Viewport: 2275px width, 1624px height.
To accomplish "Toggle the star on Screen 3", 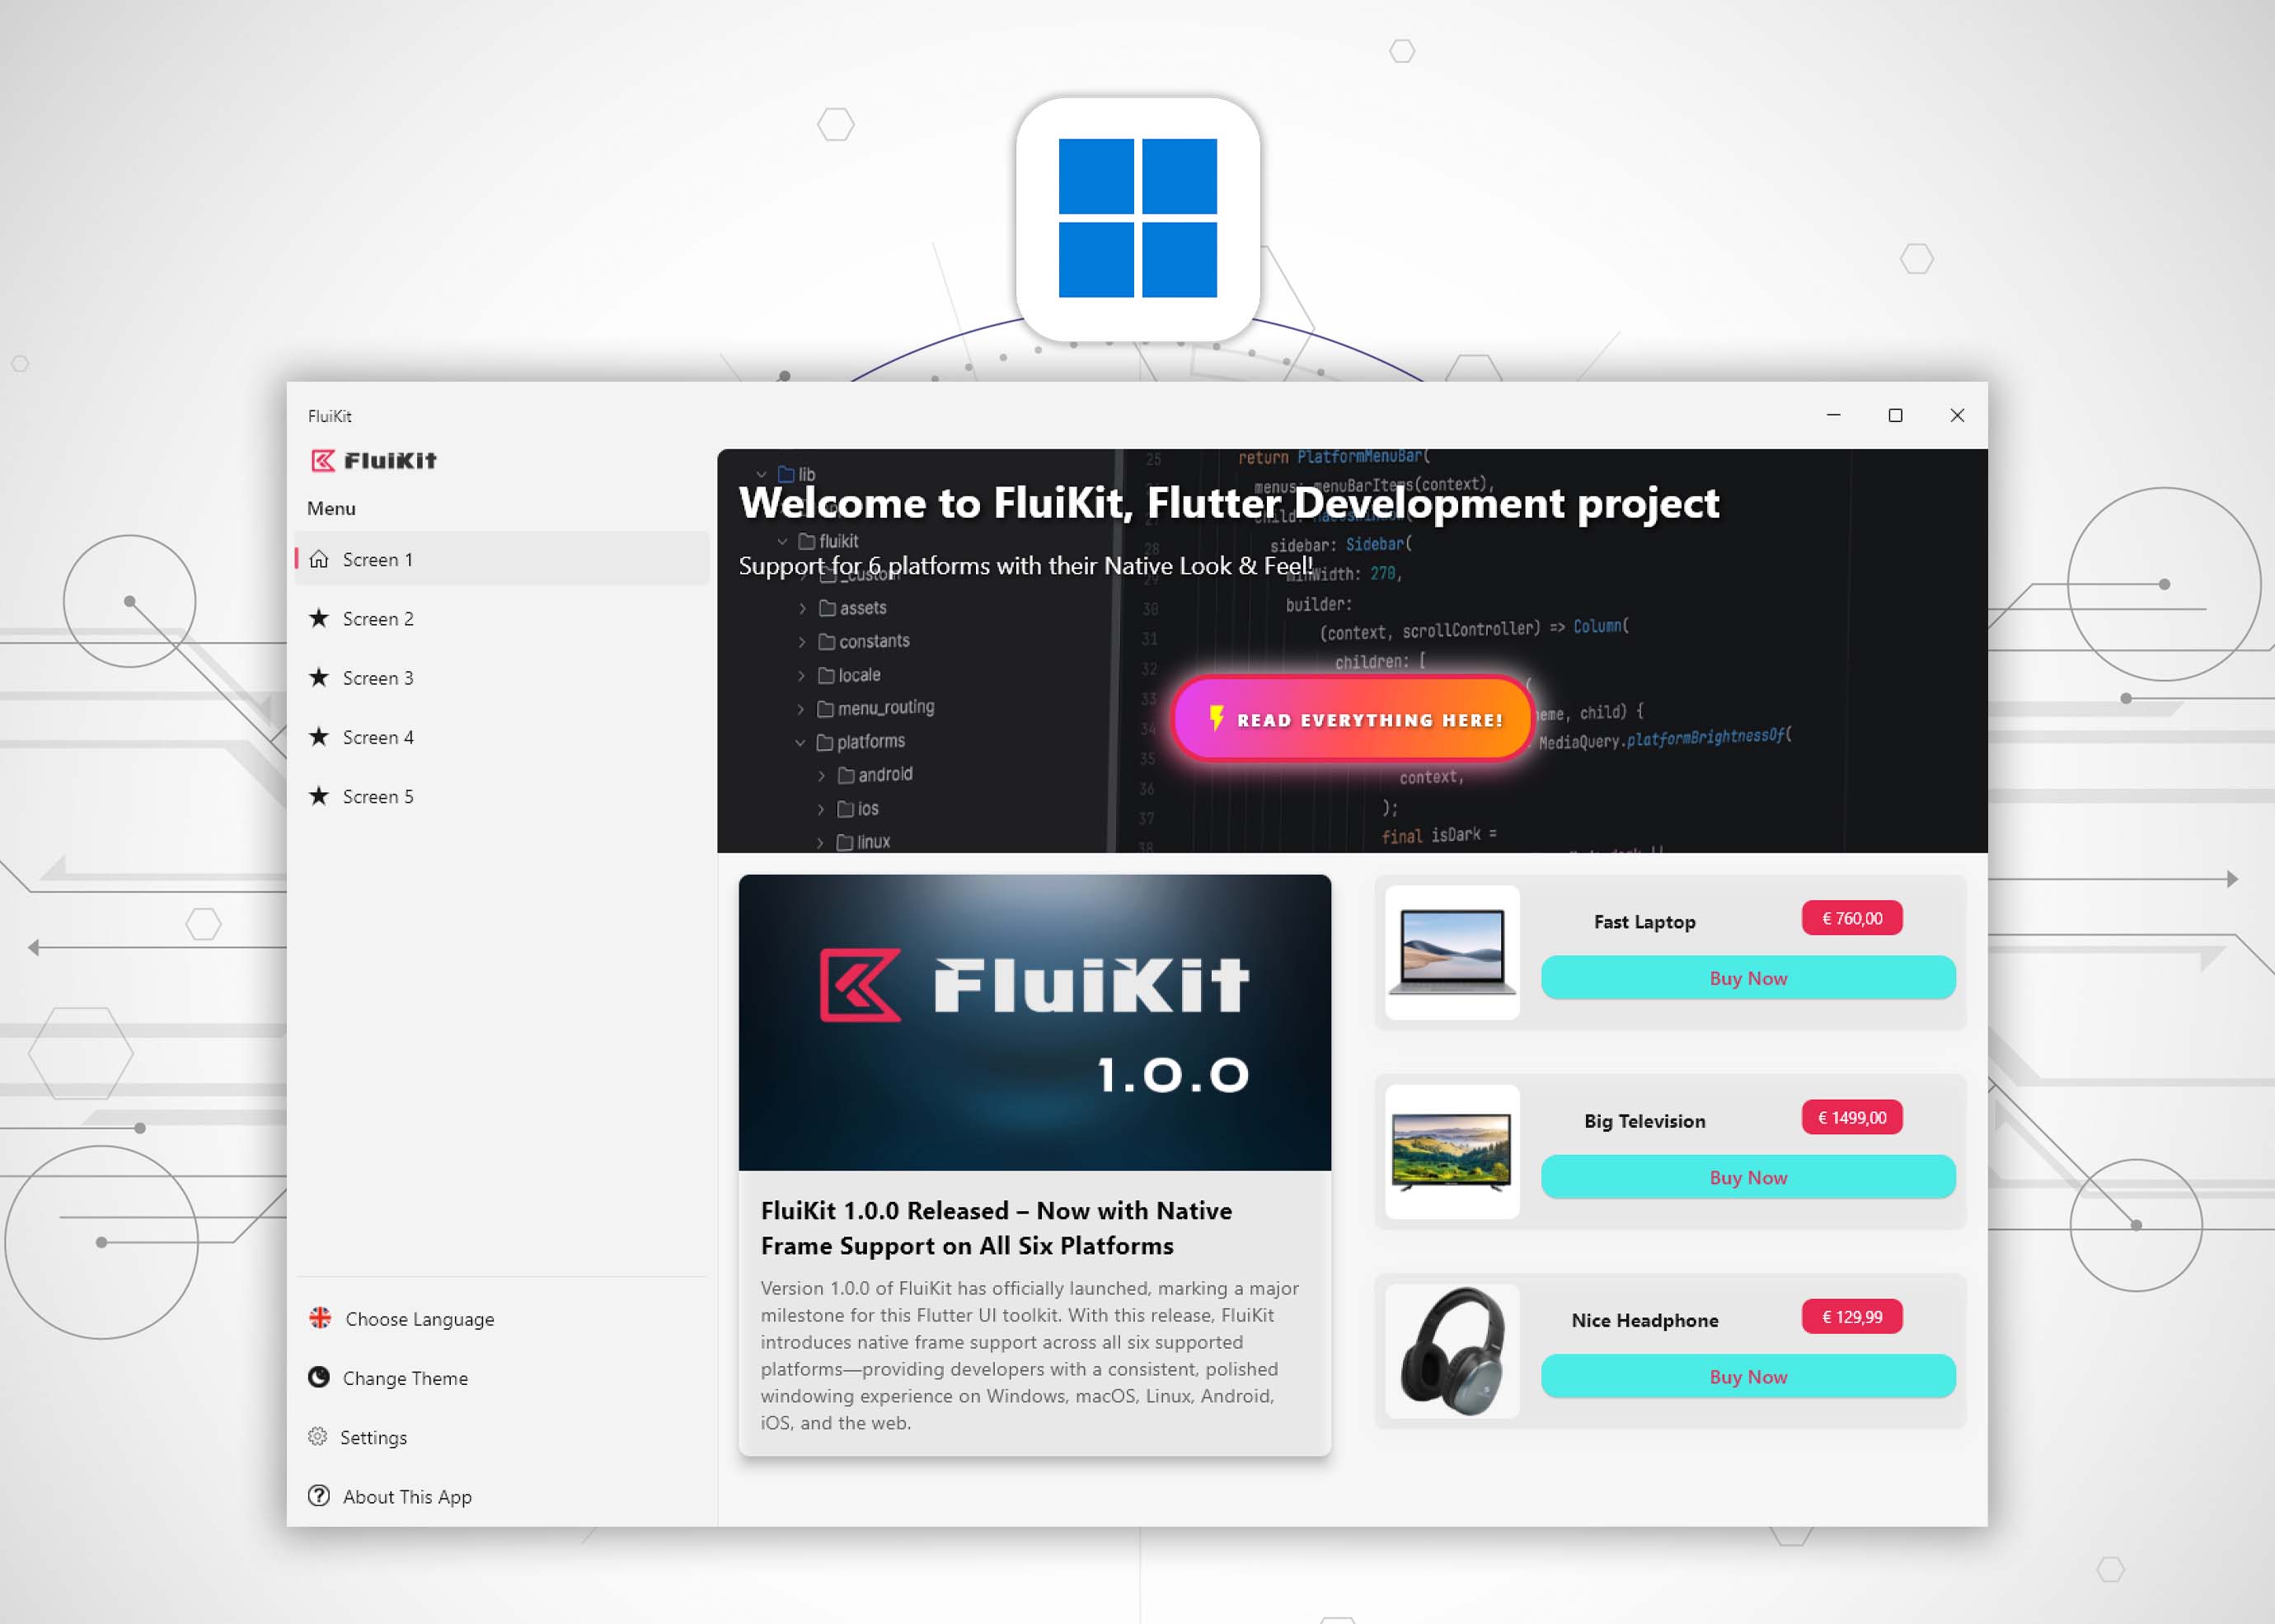I will pyautogui.click(x=319, y=678).
